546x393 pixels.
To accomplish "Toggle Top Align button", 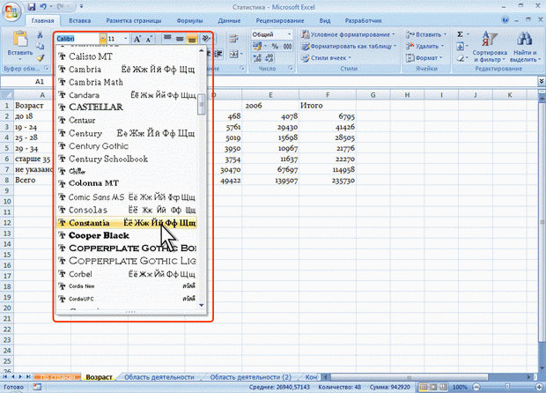I will coord(167,39).
